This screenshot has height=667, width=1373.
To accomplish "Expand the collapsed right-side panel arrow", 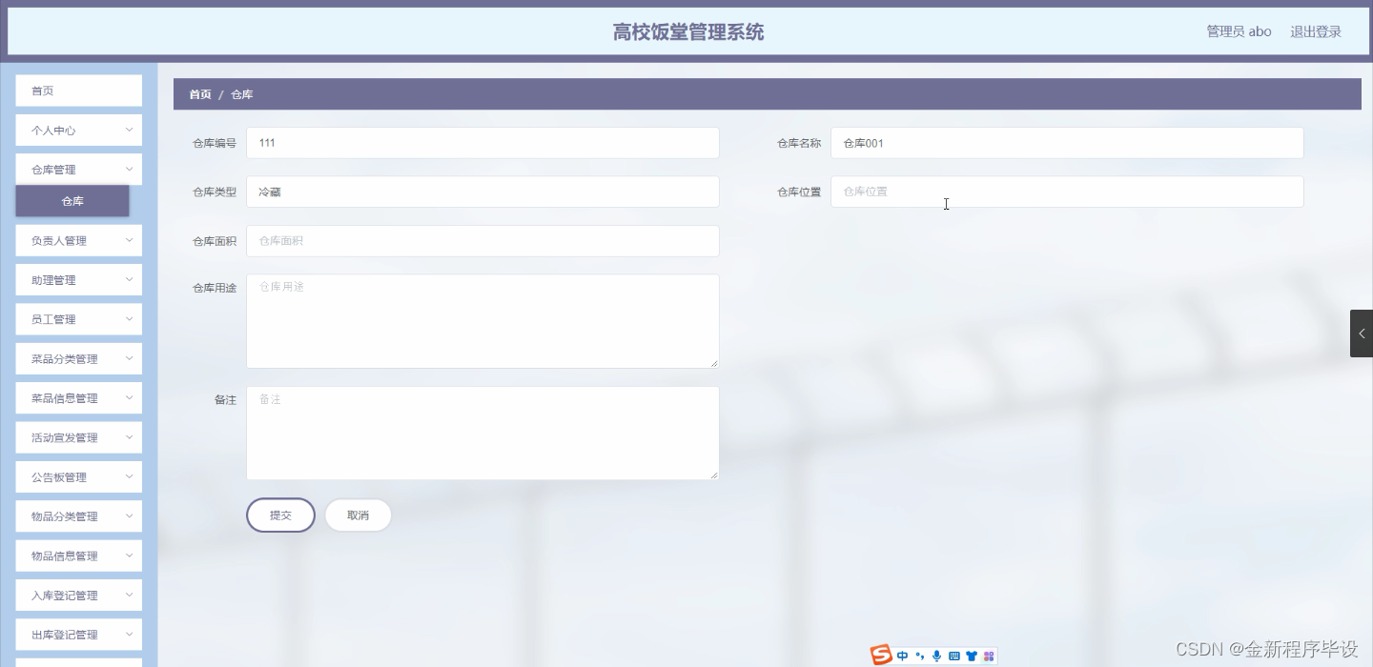I will (1362, 333).
